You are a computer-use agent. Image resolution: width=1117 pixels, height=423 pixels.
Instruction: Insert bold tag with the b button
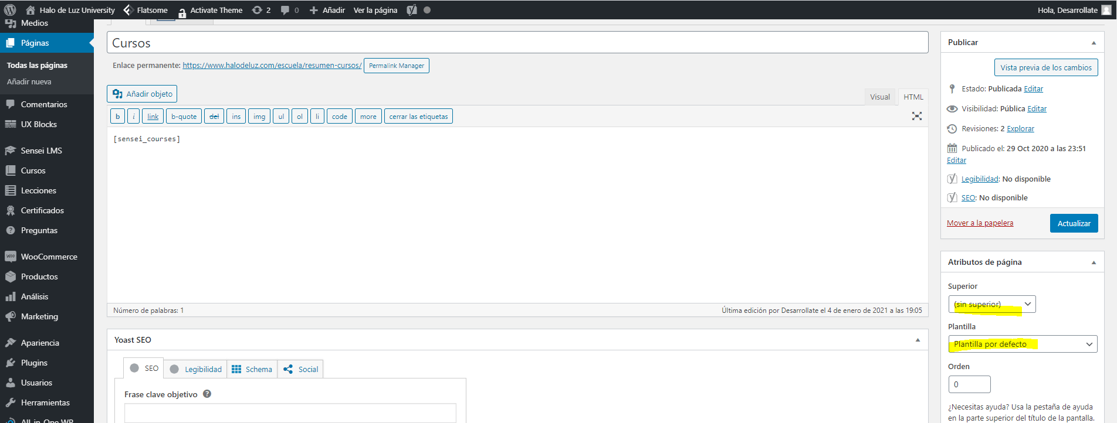tap(117, 117)
